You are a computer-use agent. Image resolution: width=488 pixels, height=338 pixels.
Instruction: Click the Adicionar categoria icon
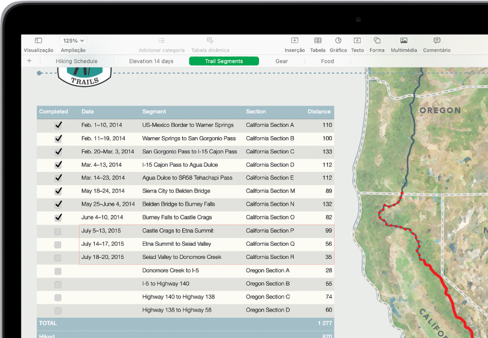[161, 41]
